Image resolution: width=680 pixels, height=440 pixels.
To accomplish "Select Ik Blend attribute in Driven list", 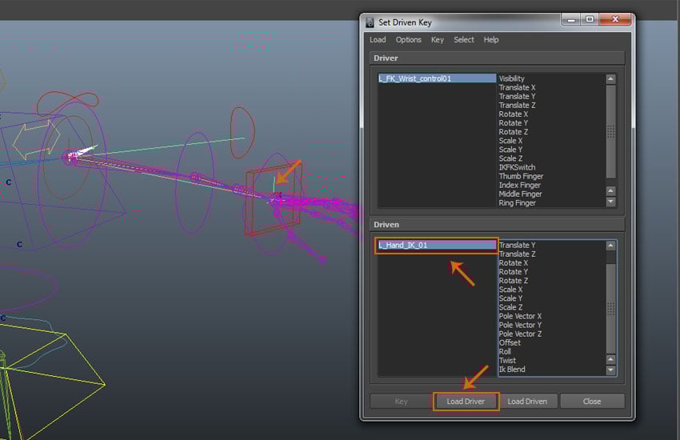I will click(512, 370).
